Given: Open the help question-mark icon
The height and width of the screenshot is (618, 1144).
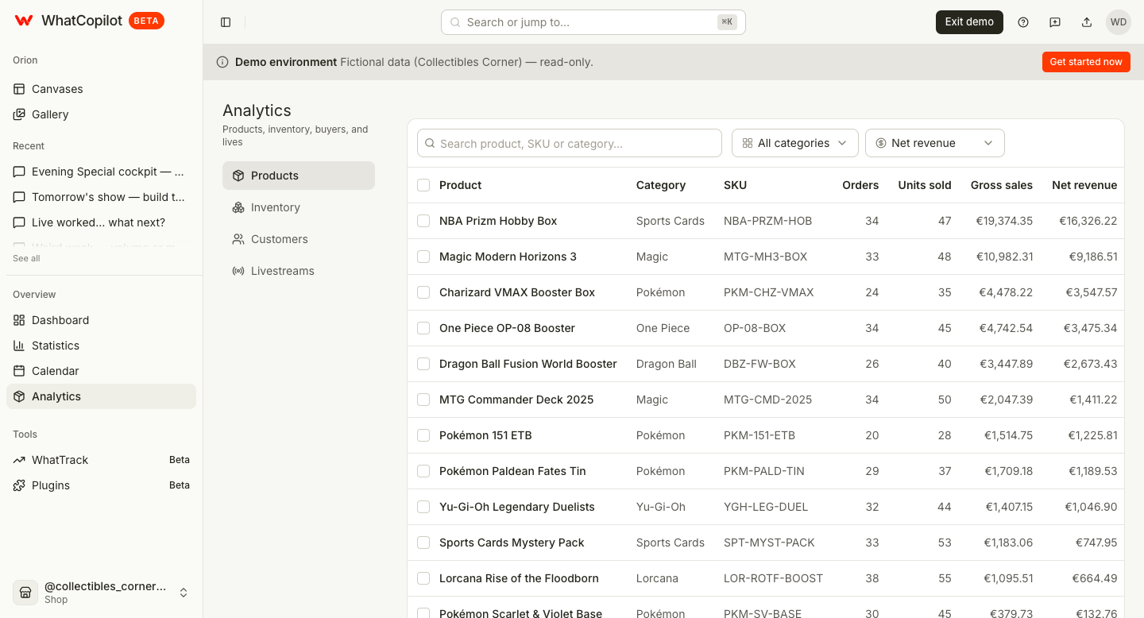Looking at the screenshot, I should 1023,22.
